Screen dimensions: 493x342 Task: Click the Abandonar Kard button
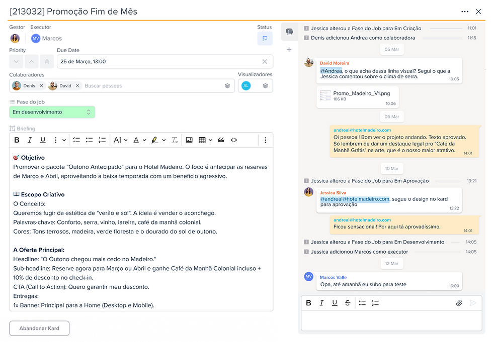(39, 328)
